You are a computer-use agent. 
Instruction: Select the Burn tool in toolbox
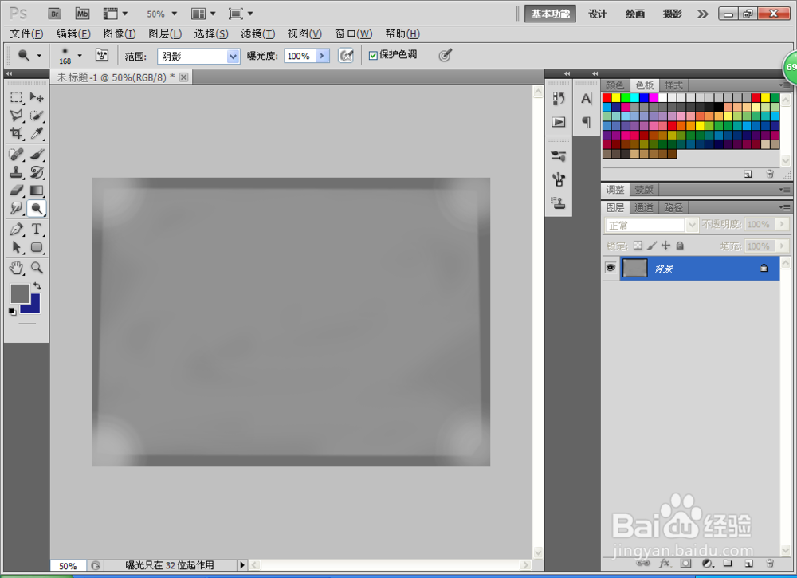pyautogui.click(x=37, y=208)
